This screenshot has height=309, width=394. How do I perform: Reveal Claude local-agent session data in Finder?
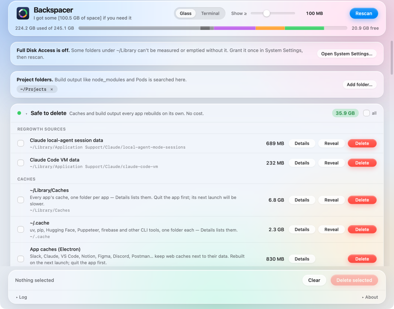[x=332, y=143]
